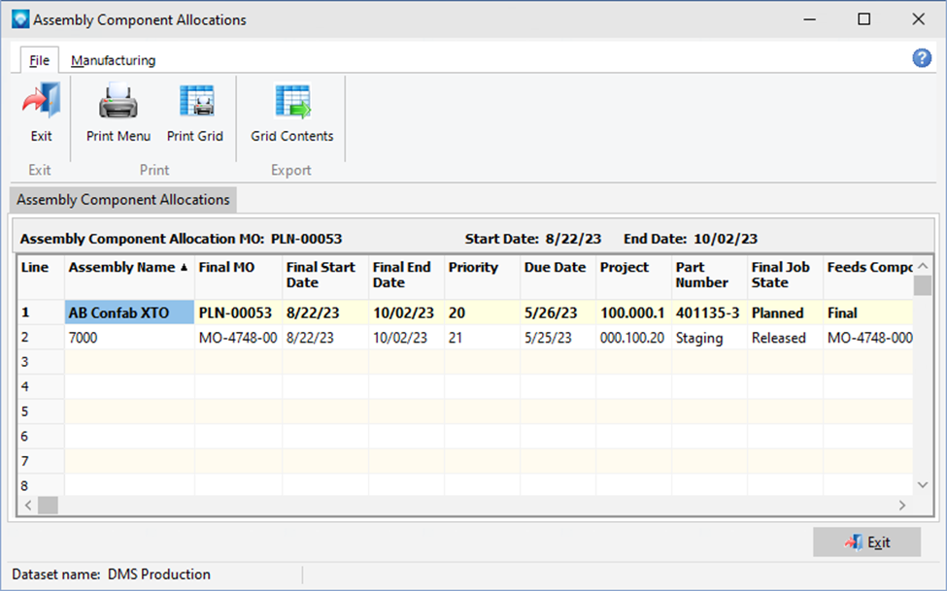This screenshot has height=591, width=947.
Task: Select the 7000 assembly name cell
Action: pyautogui.click(x=129, y=338)
